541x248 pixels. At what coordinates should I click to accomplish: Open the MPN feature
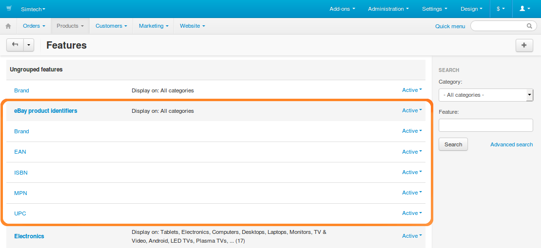click(20, 193)
